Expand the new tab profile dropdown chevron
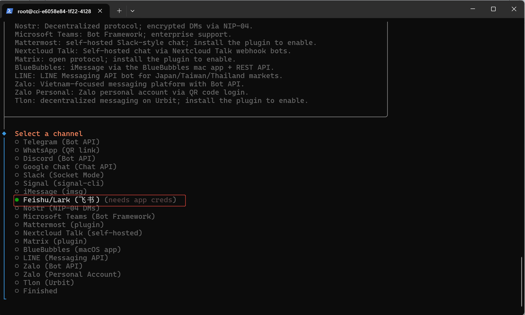 point(132,11)
